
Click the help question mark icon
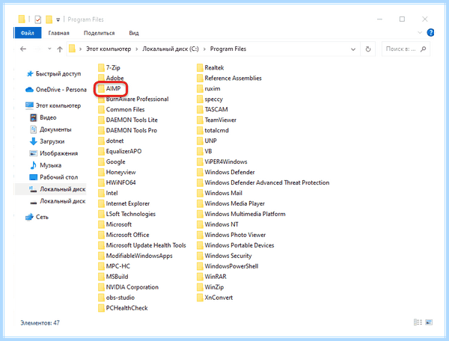coord(430,33)
